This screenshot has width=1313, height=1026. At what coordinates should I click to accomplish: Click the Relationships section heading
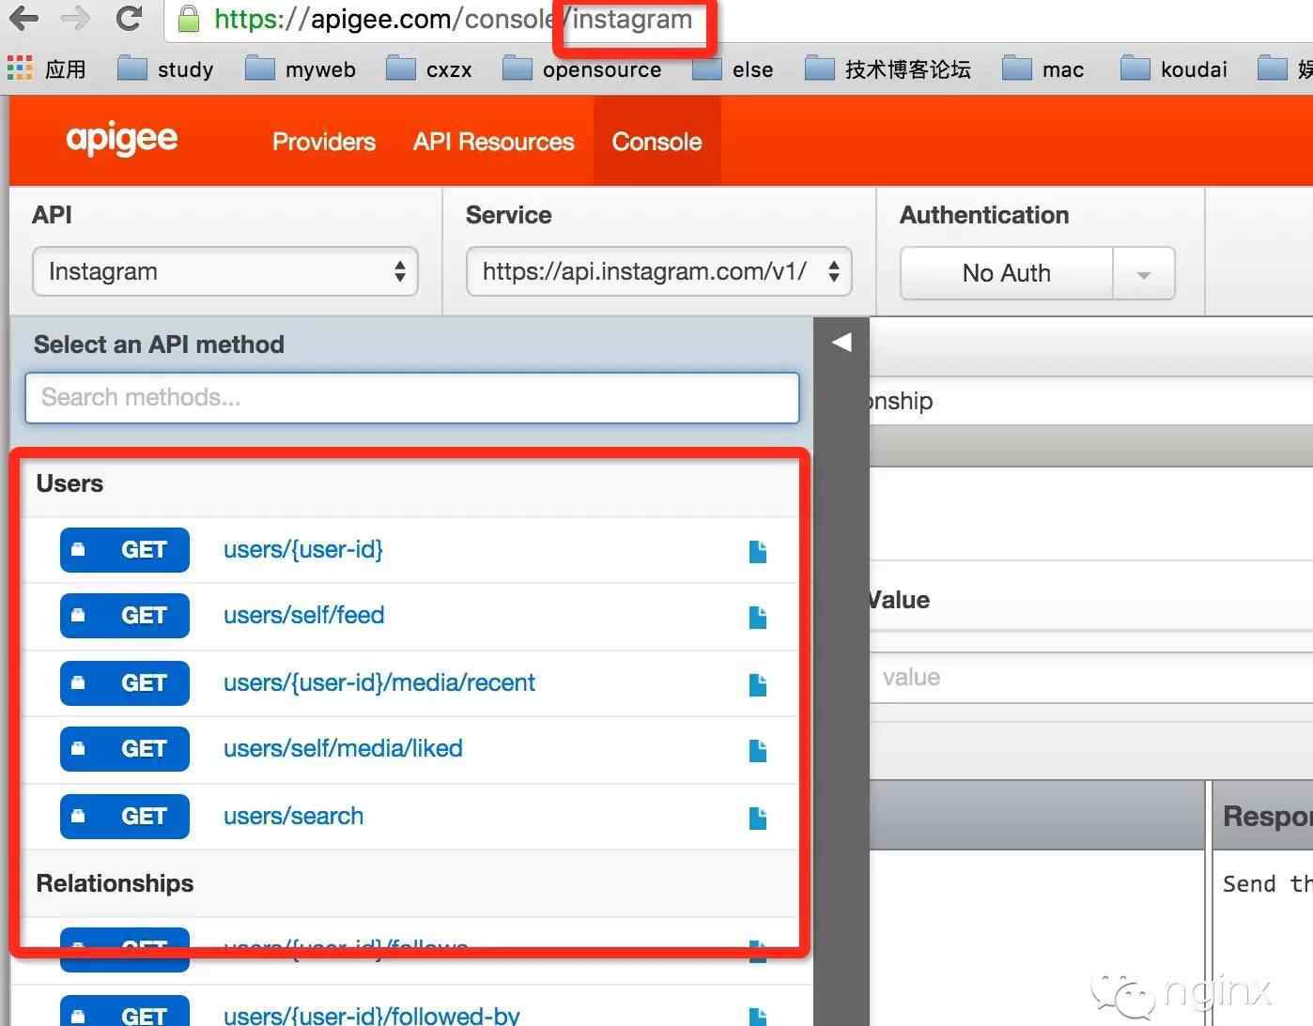pos(115,883)
